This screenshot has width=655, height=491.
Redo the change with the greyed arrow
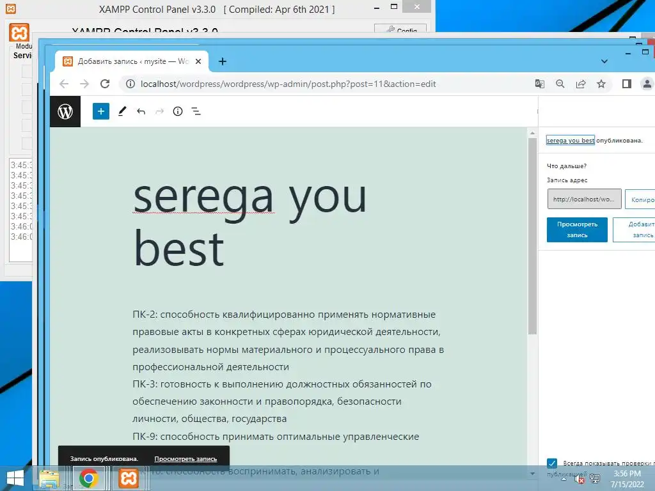[x=159, y=111]
